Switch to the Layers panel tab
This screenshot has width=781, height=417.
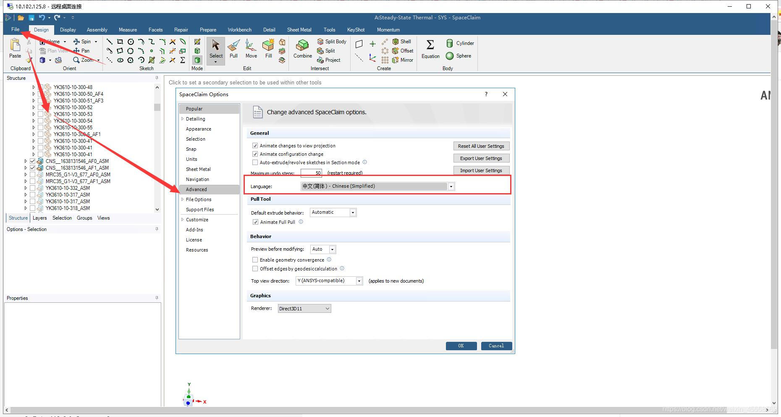tap(39, 218)
